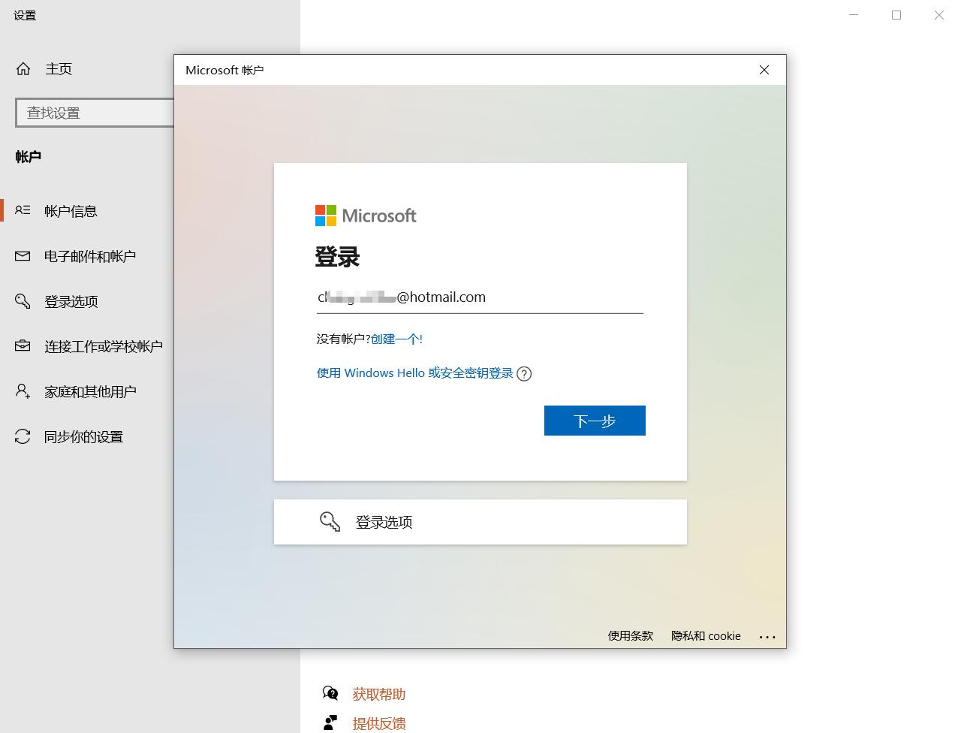Image resolution: width=961 pixels, height=733 pixels.
Task: Click the 使用条款 link
Action: click(630, 636)
